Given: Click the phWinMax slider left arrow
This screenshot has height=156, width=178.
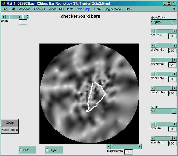Looking at the screenshot, I should click(153, 60).
